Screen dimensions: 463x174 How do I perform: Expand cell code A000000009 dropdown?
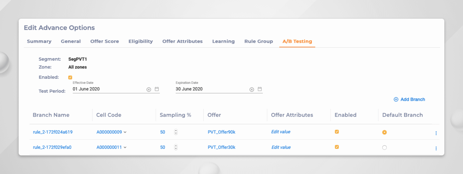click(x=125, y=132)
